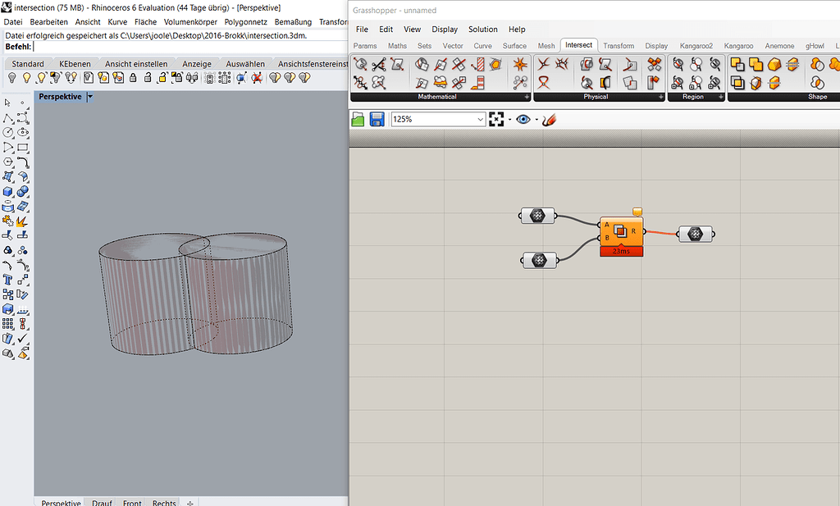Viewport: 840px width, 506px height.
Task: Switch to the Drauf viewport tab
Action: pyautogui.click(x=101, y=503)
